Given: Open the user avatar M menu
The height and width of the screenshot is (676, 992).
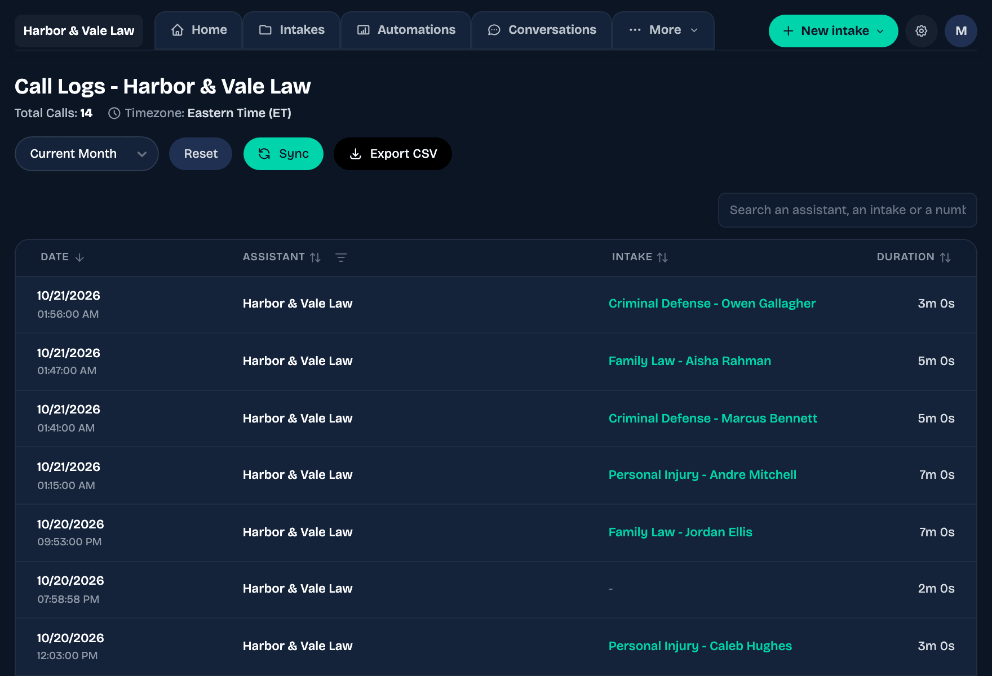Looking at the screenshot, I should (961, 31).
